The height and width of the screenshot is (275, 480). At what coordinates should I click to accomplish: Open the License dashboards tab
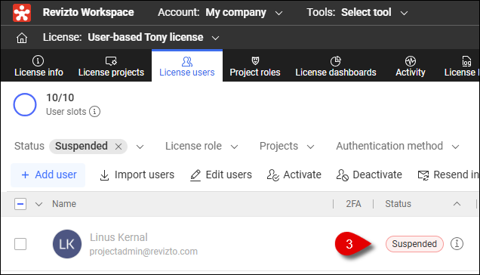(x=336, y=66)
